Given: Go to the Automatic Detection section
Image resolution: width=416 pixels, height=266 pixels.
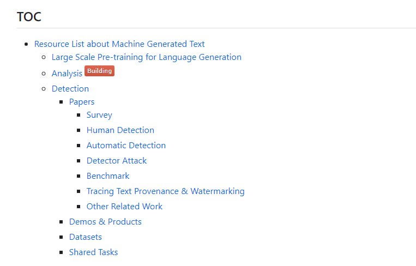Looking at the screenshot, I should tap(126, 146).
